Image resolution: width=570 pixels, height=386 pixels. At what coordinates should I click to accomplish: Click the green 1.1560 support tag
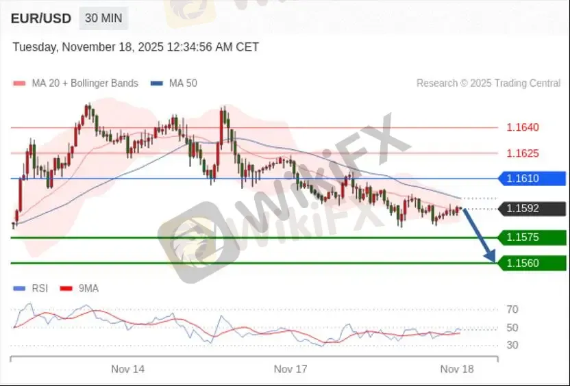pyautogui.click(x=532, y=263)
